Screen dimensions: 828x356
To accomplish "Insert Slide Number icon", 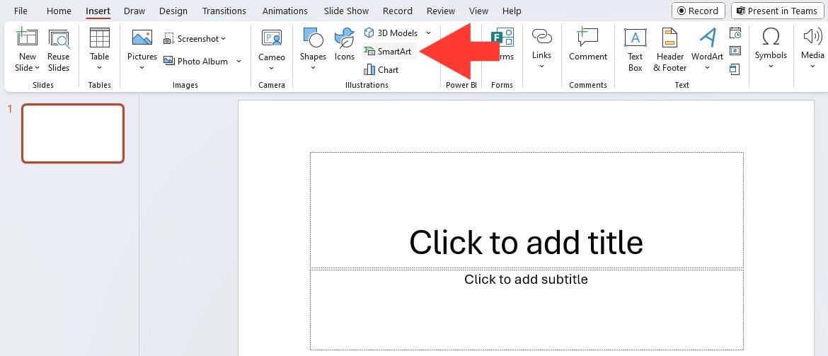I will (x=735, y=51).
